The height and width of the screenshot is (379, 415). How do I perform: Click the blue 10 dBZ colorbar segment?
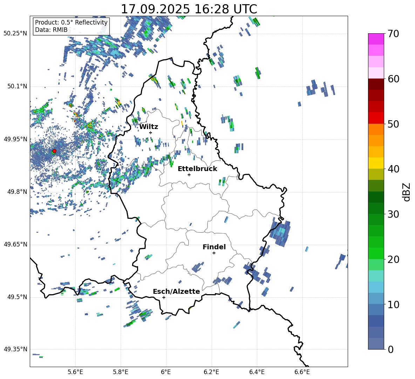click(376, 299)
